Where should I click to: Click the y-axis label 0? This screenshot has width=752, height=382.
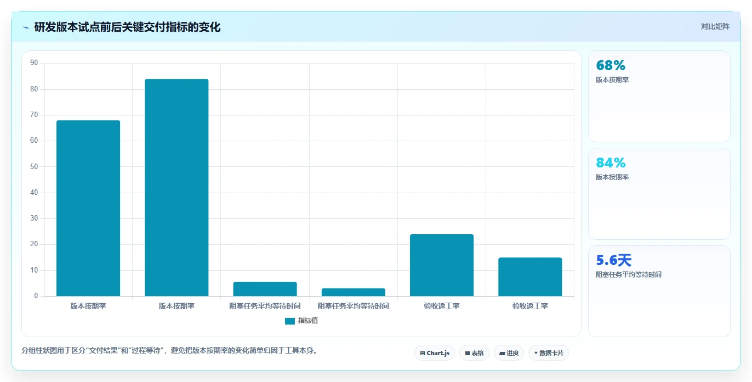coord(36,296)
